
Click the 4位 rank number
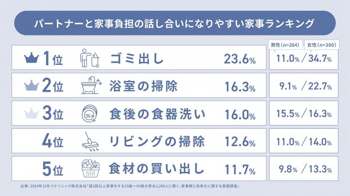(53, 142)
